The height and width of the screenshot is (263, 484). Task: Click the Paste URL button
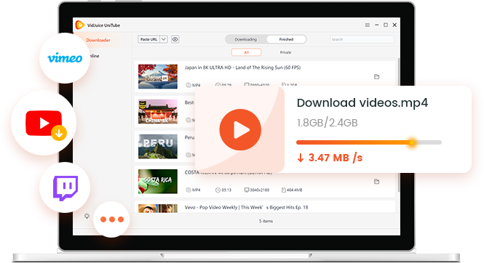pos(148,39)
